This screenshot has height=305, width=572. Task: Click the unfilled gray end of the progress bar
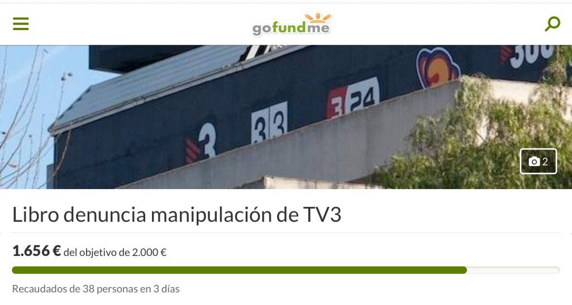coord(513,270)
